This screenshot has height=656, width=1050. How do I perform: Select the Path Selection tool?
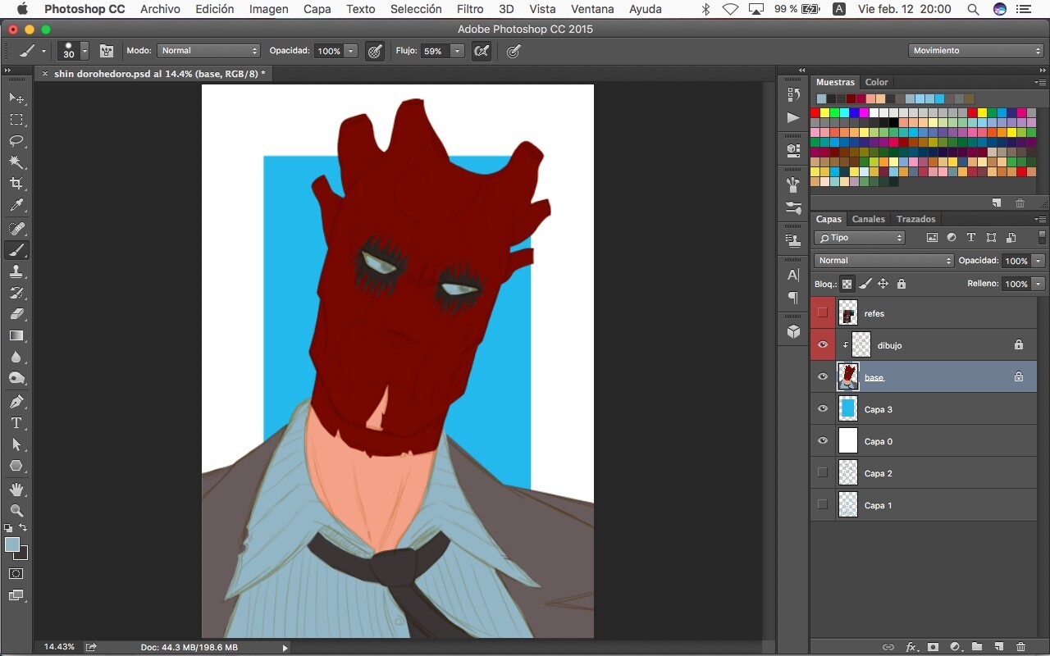coord(16,444)
